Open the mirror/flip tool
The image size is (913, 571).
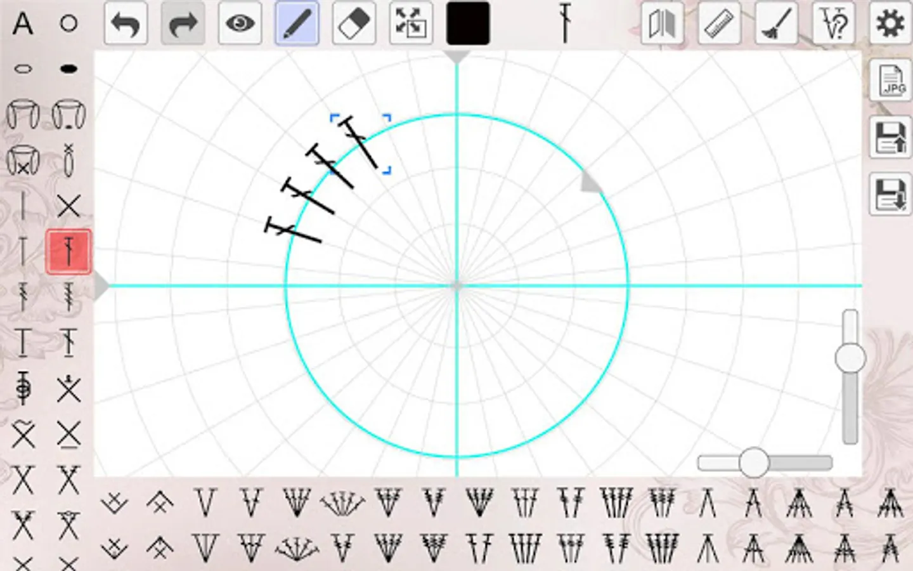coord(661,23)
